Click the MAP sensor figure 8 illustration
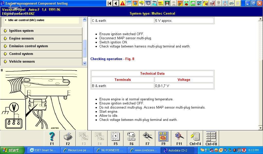The width and height of the screenshot is (263, 154). click(44, 99)
